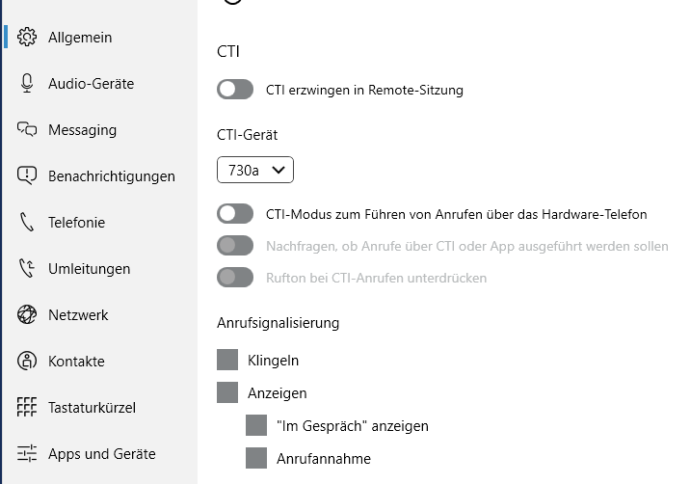690x484 pixels.
Task: Open Kontakte via the person icon
Action: click(x=27, y=361)
